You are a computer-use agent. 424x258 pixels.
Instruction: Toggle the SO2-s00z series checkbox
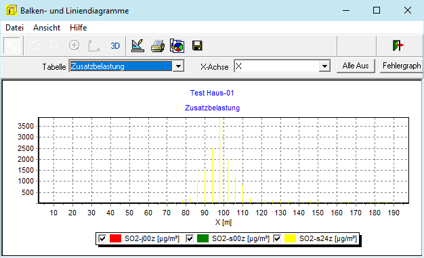pyautogui.click(x=190, y=238)
